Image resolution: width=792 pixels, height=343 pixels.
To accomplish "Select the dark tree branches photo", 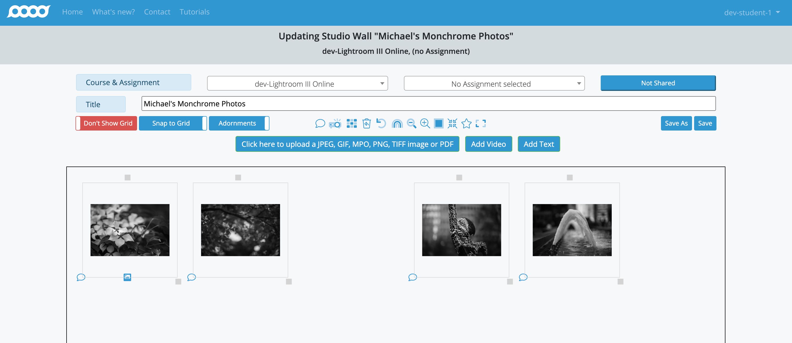I will (240, 230).
